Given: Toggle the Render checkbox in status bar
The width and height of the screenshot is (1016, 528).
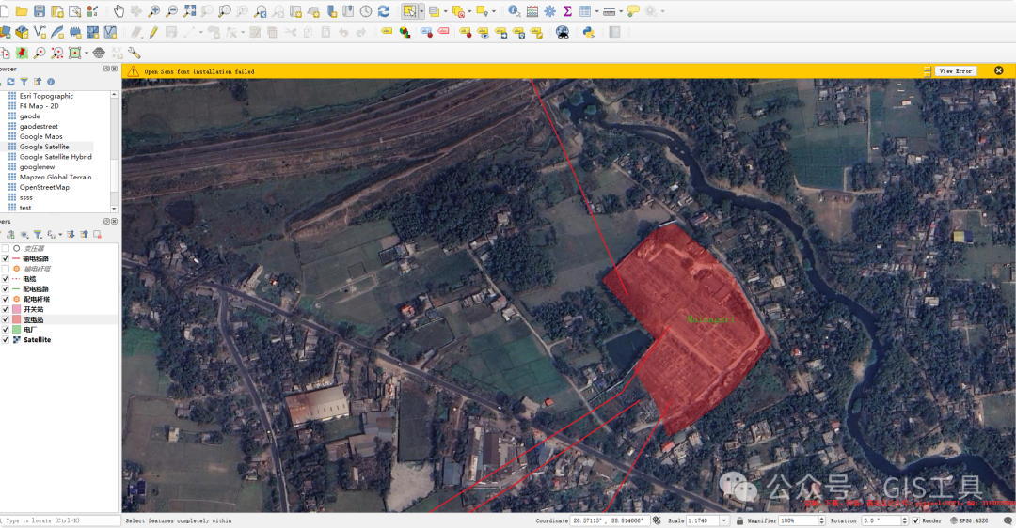Looking at the screenshot, I should tap(915, 520).
